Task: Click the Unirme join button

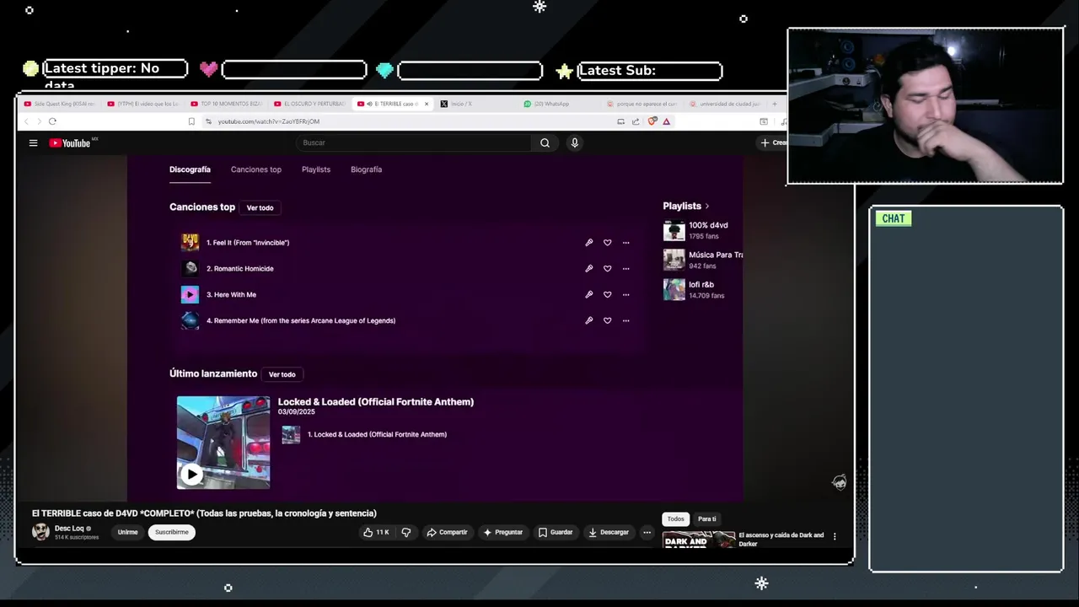Action: click(127, 532)
